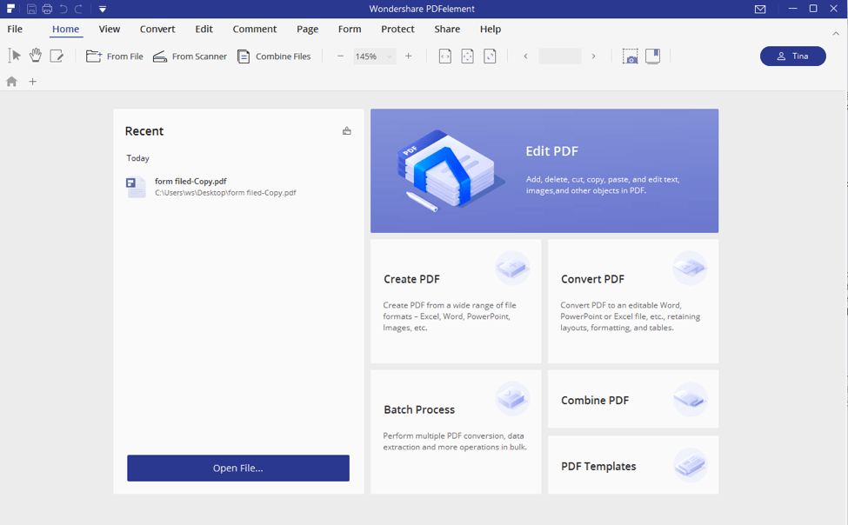The image size is (848, 525).
Task: Open the Tina account button
Action: point(793,56)
